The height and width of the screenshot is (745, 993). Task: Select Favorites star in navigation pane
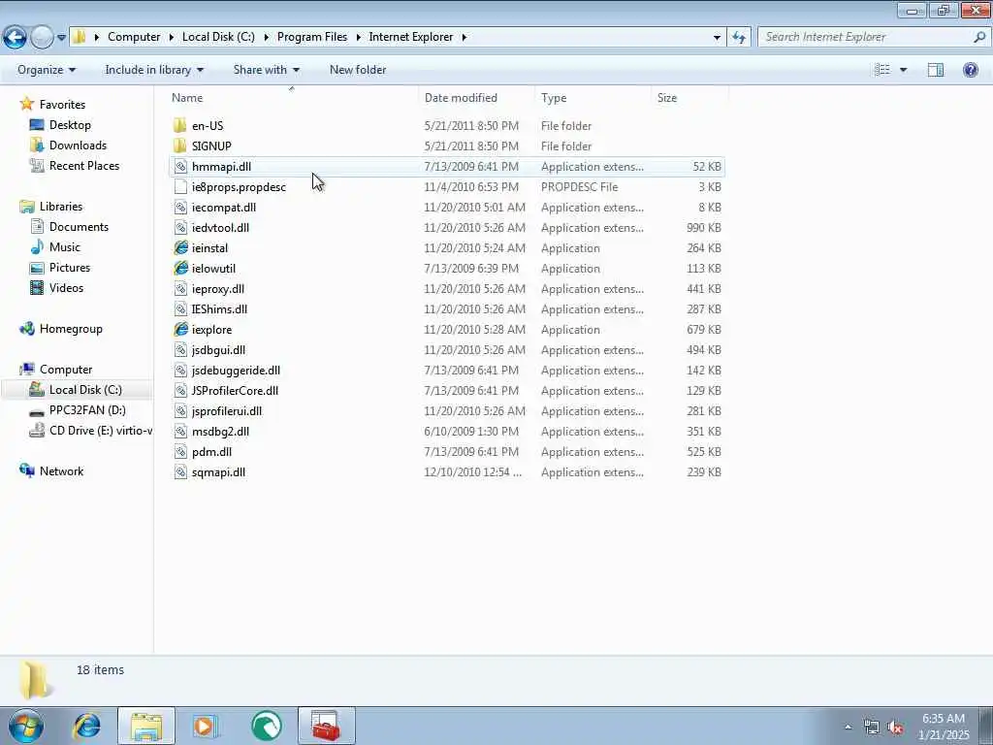tap(26, 104)
